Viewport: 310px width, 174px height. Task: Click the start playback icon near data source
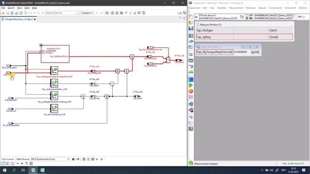pyautogui.click(x=97, y=159)
